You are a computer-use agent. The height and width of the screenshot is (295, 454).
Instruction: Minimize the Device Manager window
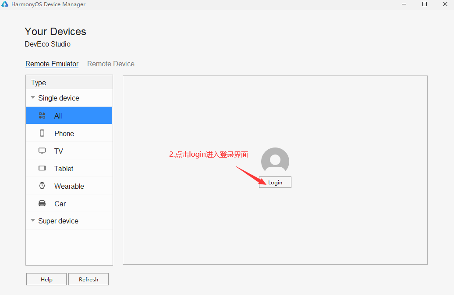(x=404, y=4)
